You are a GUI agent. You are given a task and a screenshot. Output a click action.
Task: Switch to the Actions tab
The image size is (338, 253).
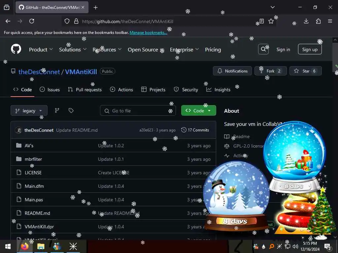pyautogui.click(x=121, y=90)
